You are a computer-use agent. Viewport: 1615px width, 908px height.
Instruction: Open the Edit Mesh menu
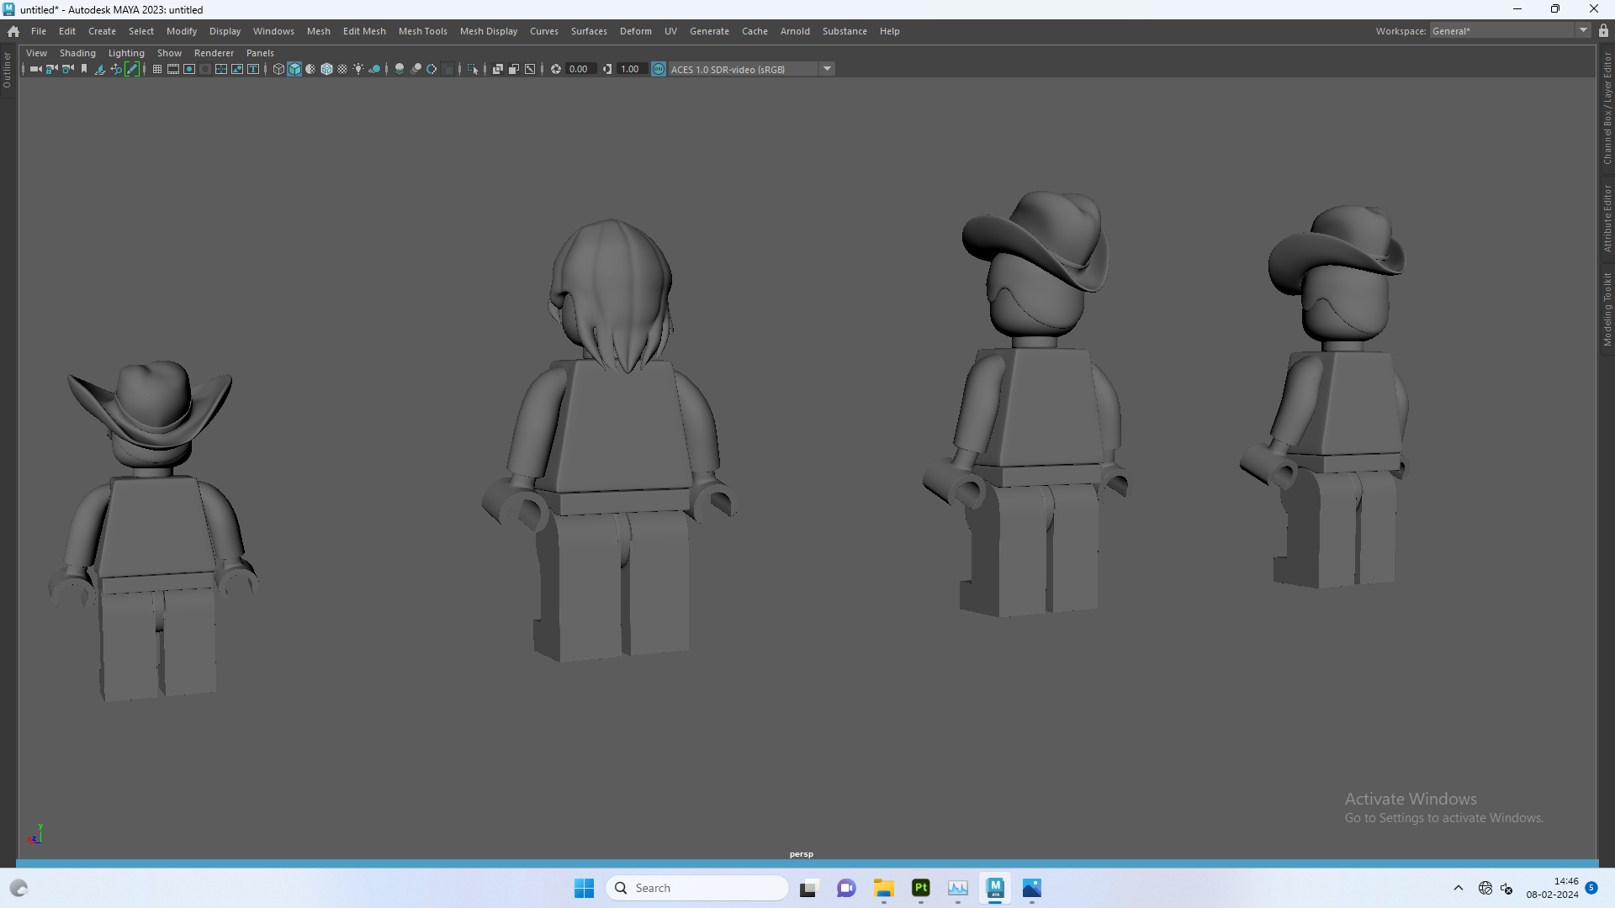point(364,31)
